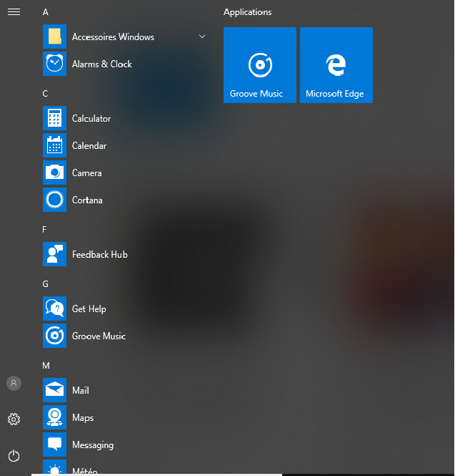Open the Mail envelope icon
Viewport: 455px width, 476px height.
(x=54, y=390)
